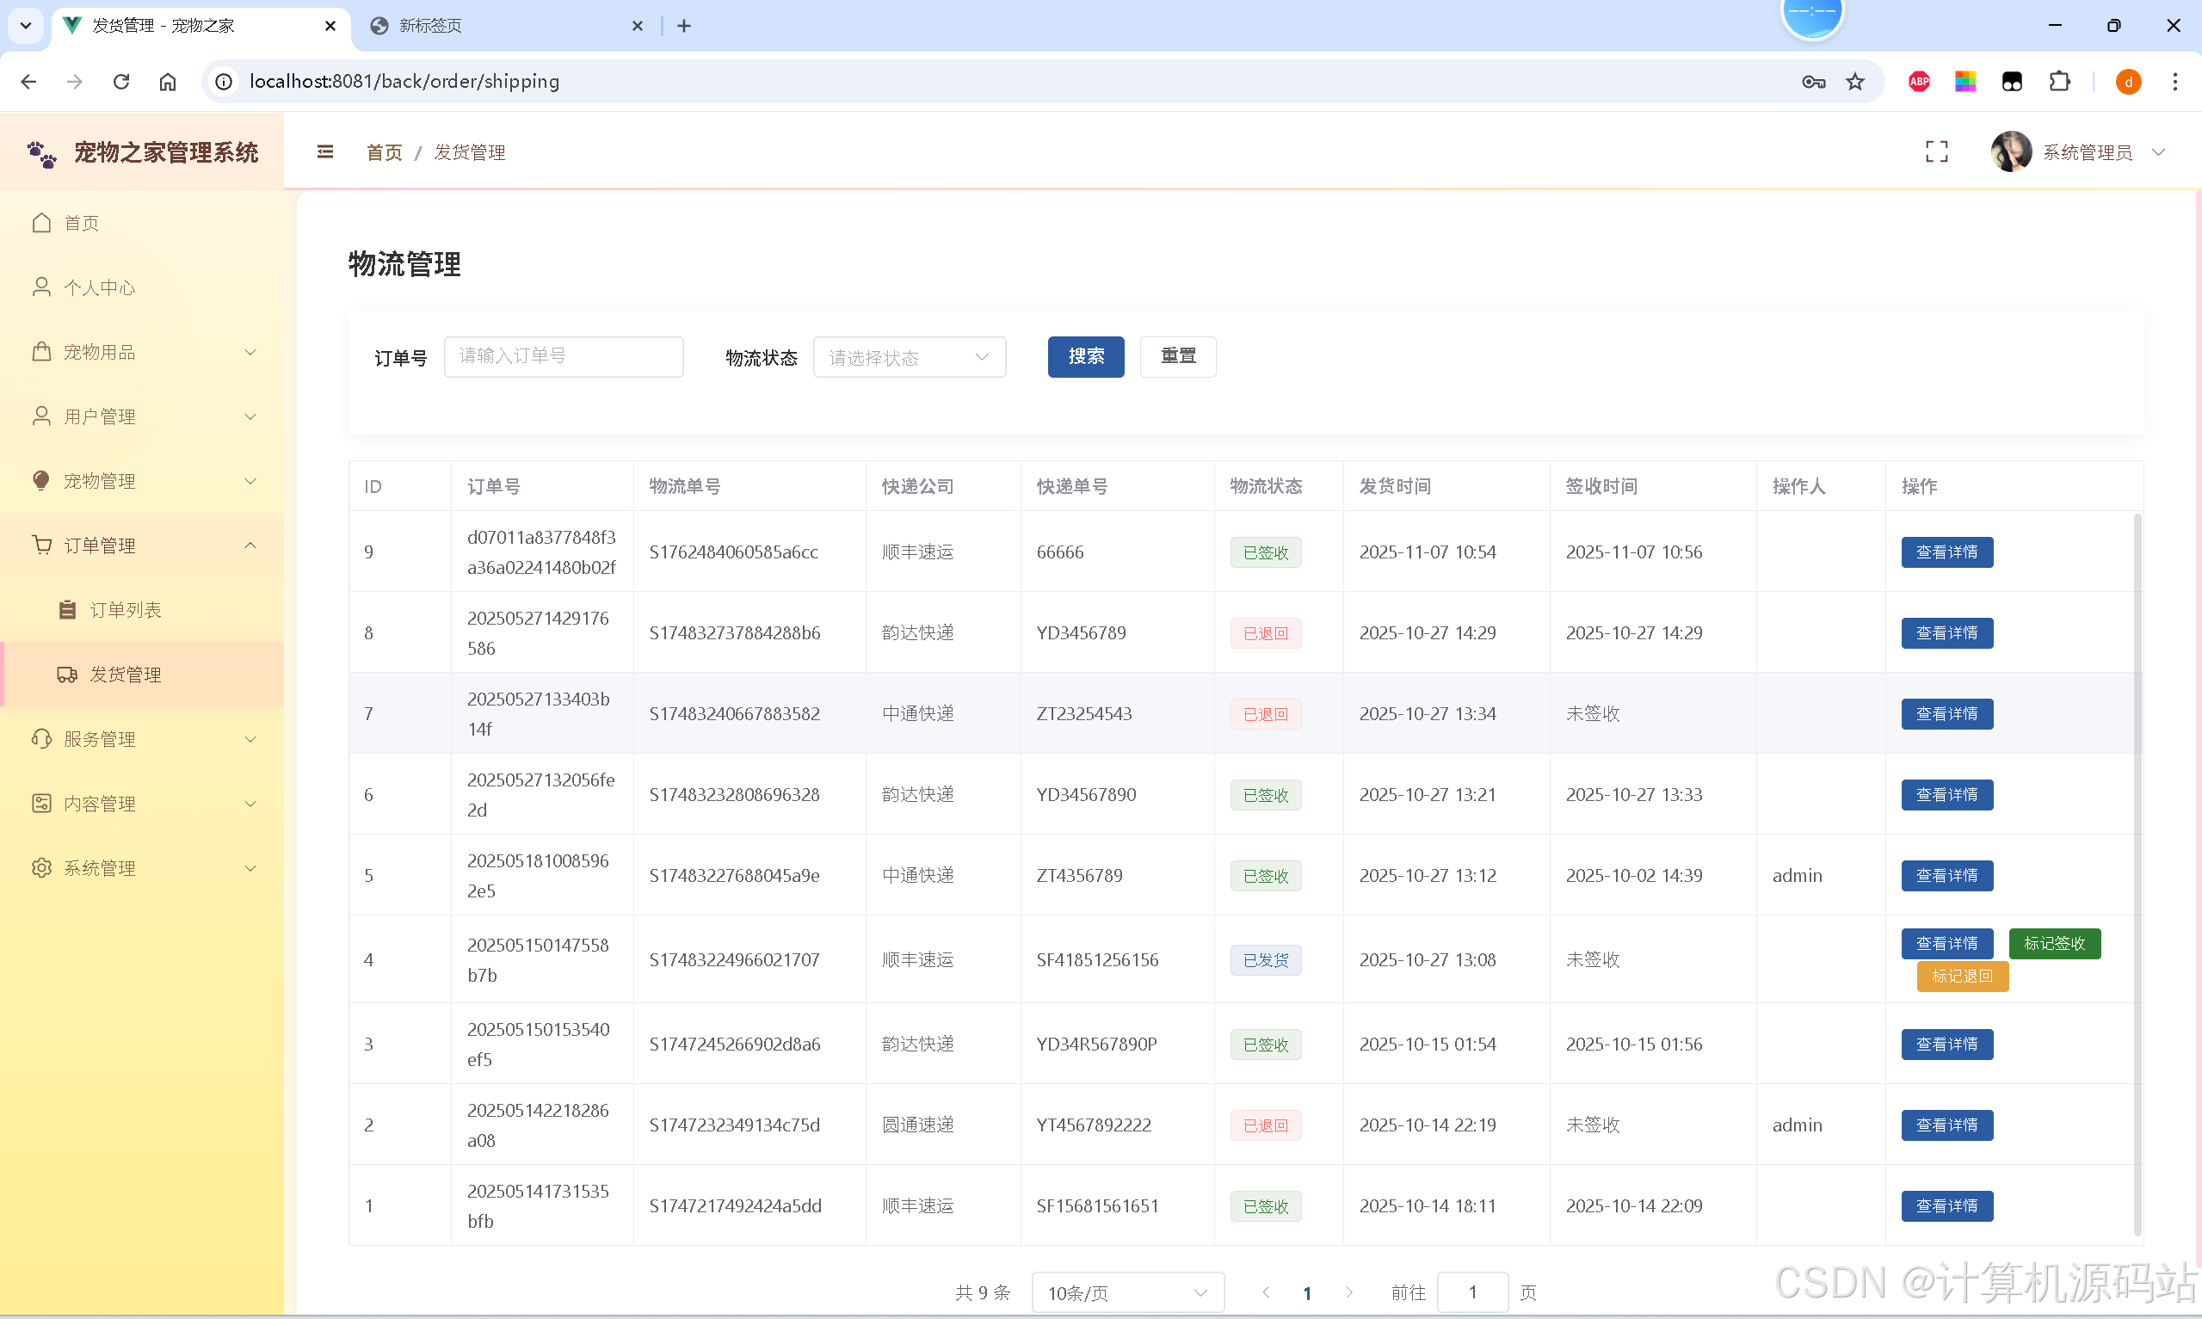Expand the 宠物管理 sidebar menu
The image size is (2202, 1319).
(x=142, y=481)
